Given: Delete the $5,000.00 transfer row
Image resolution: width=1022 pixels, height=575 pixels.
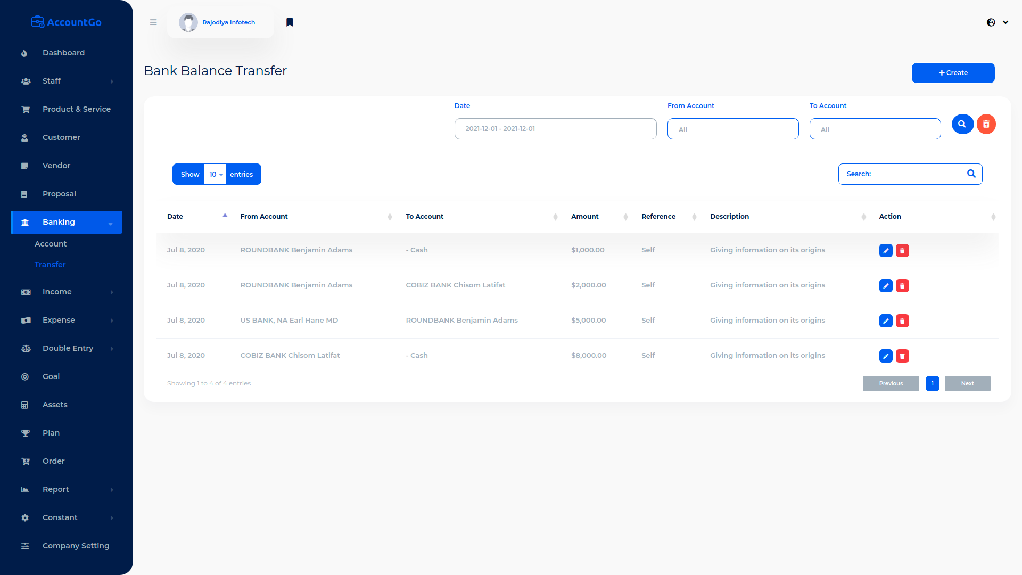Looking at the screenshot, I should coord(902,321).
